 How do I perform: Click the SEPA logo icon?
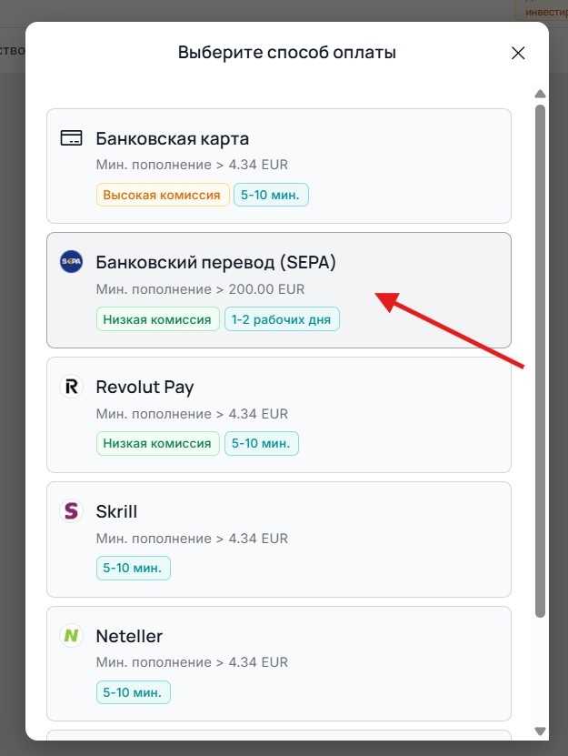click(x=71, y=261)
